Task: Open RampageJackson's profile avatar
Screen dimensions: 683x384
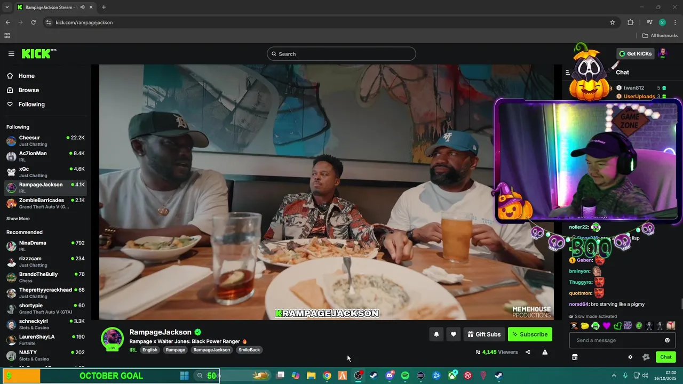Action: pos(112,339)
